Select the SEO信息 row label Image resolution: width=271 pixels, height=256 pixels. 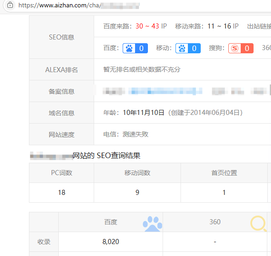pos(62,37)
